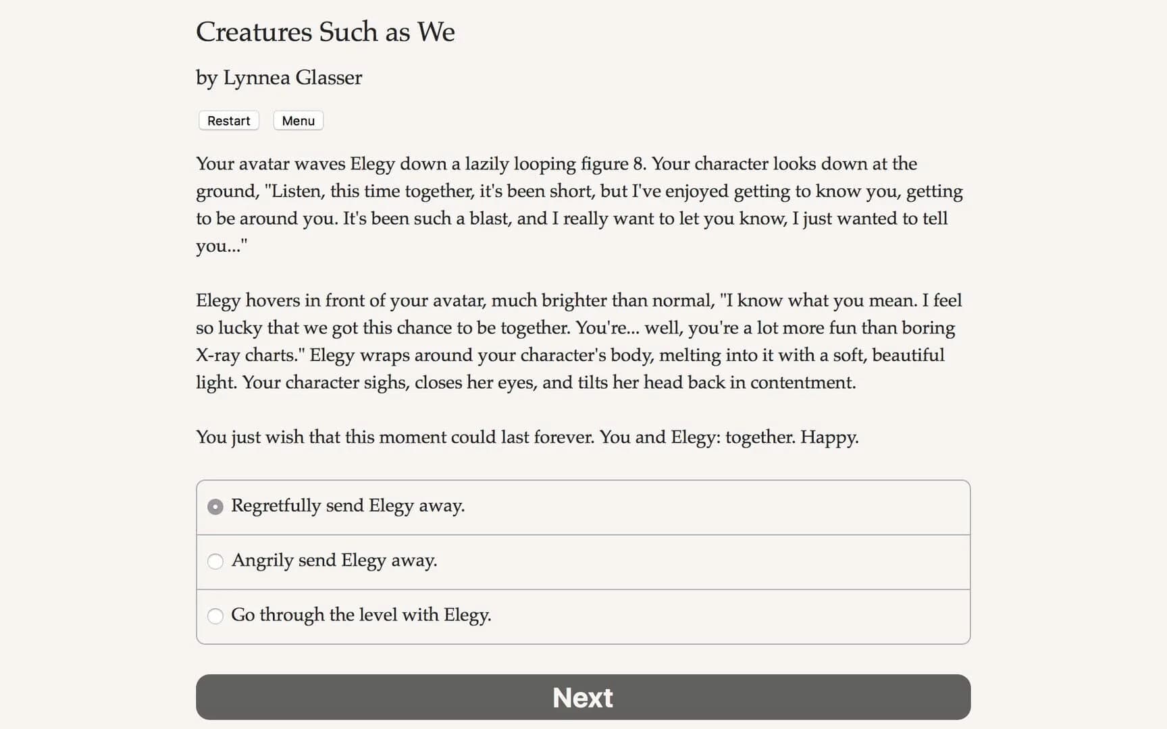Open the Menu next to Restart
The width and height of the screenshot is (1167, 729).
298,120
